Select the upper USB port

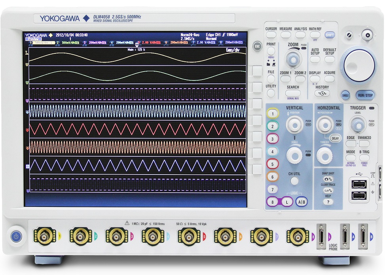(359, 184)
